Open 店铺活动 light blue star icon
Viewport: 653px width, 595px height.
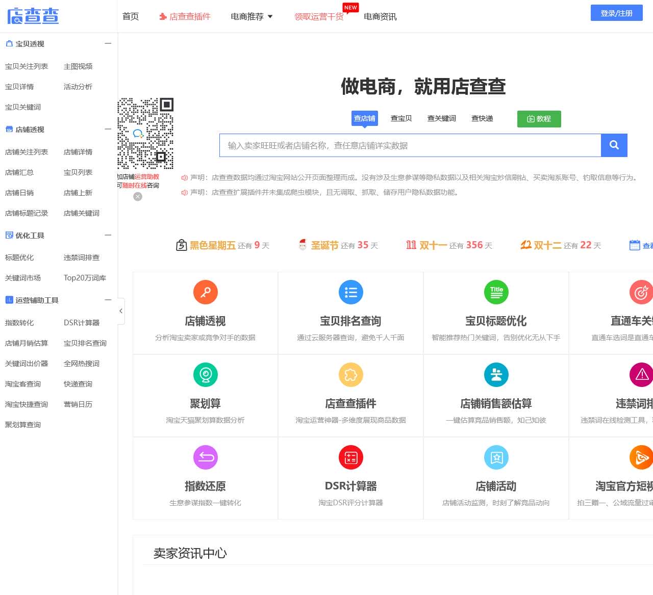[x=496, y=457]
